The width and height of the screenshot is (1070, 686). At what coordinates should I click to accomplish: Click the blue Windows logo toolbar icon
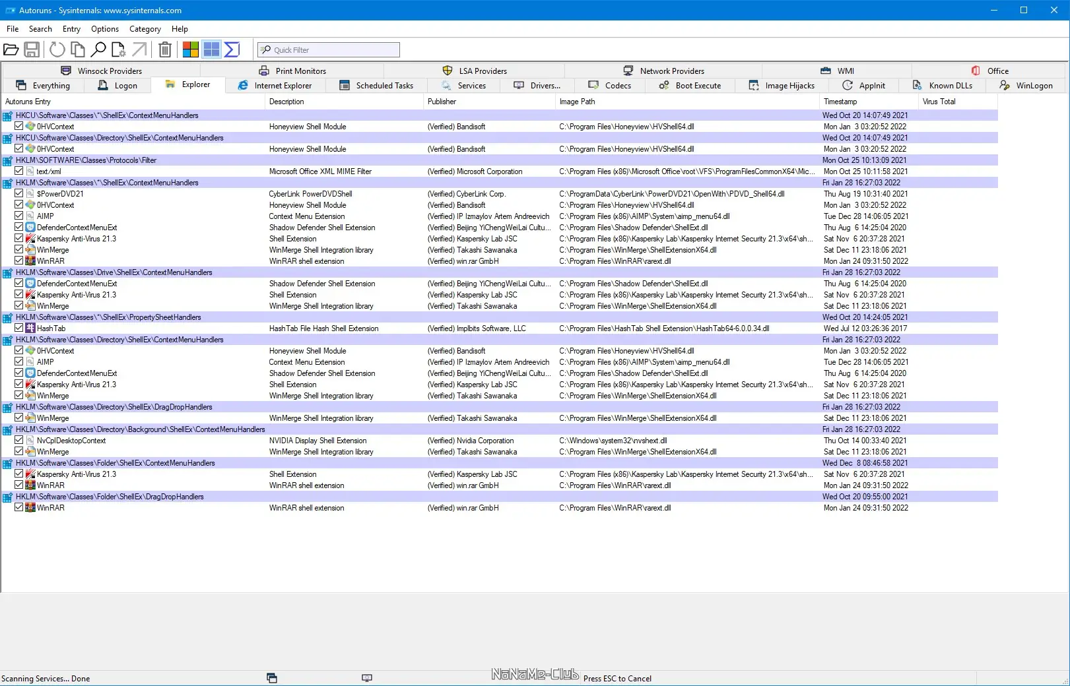pos(211,49)
